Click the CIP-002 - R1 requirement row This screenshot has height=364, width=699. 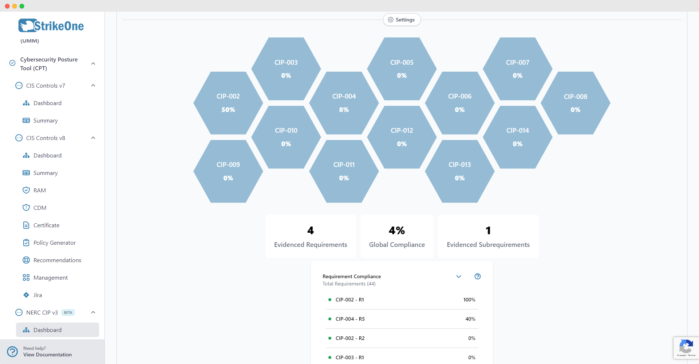[402, 300]
